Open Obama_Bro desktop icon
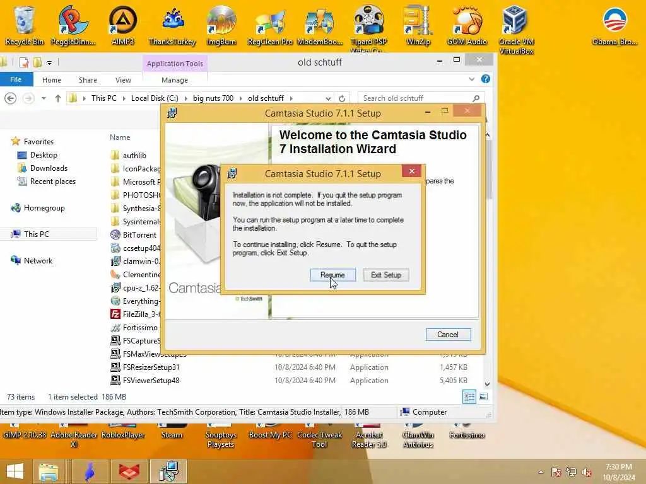This screenshot has width=646, height=484. coord(614,25)
